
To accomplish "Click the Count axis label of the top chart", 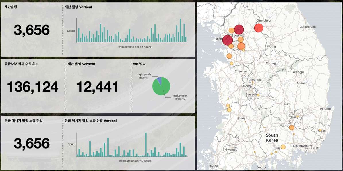I will [x=71, y=31].
